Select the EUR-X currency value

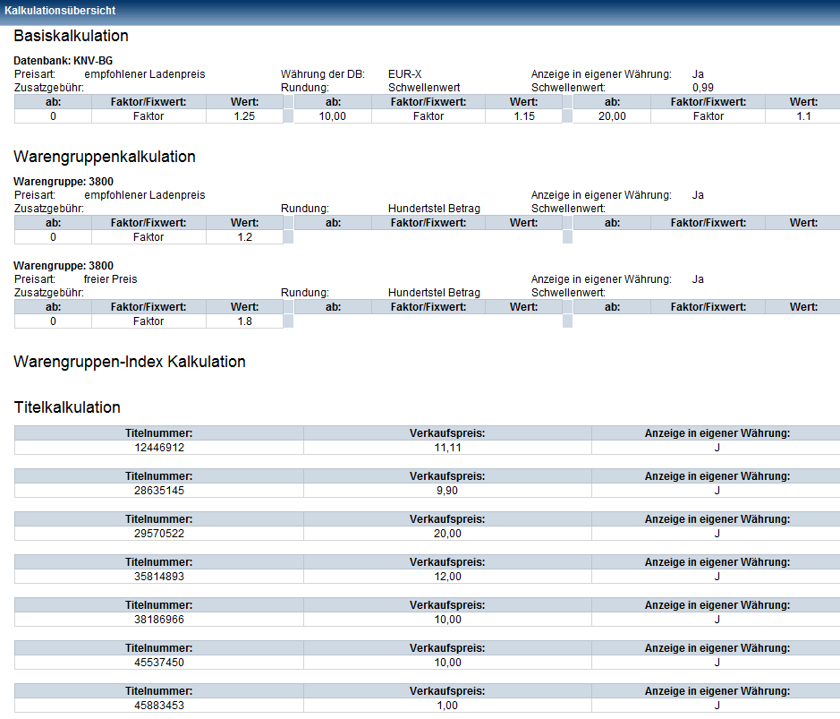(404, 74)
